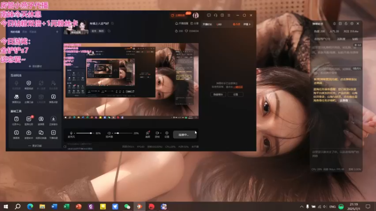Show hidden tray icons chevron

[301, 206]
